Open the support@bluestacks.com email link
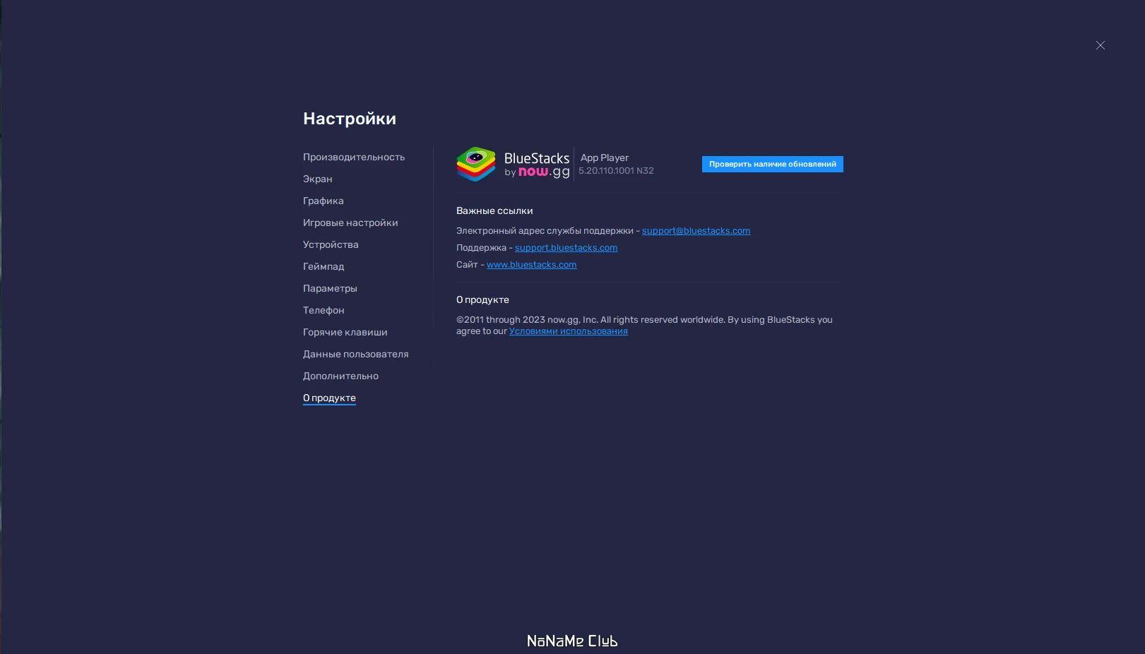The width and height of the screenshot is (1145, 654). tap(696, 231)
